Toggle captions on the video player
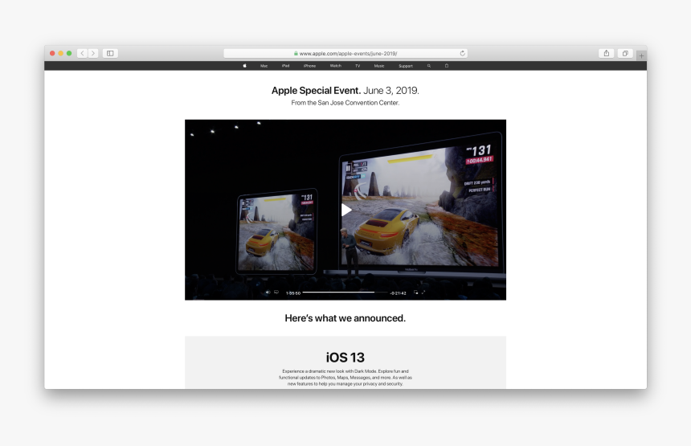The height and width of the screenshot is (446, 691). pyautogui.click(x=276, y=293)
